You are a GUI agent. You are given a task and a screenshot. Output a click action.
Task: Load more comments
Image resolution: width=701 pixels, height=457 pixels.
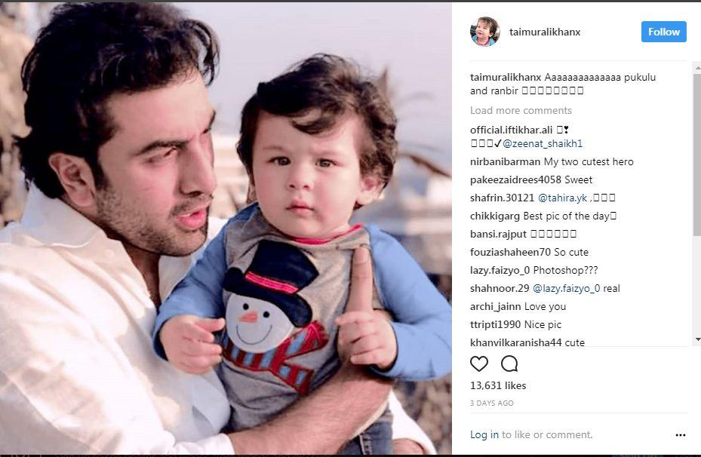521,110
